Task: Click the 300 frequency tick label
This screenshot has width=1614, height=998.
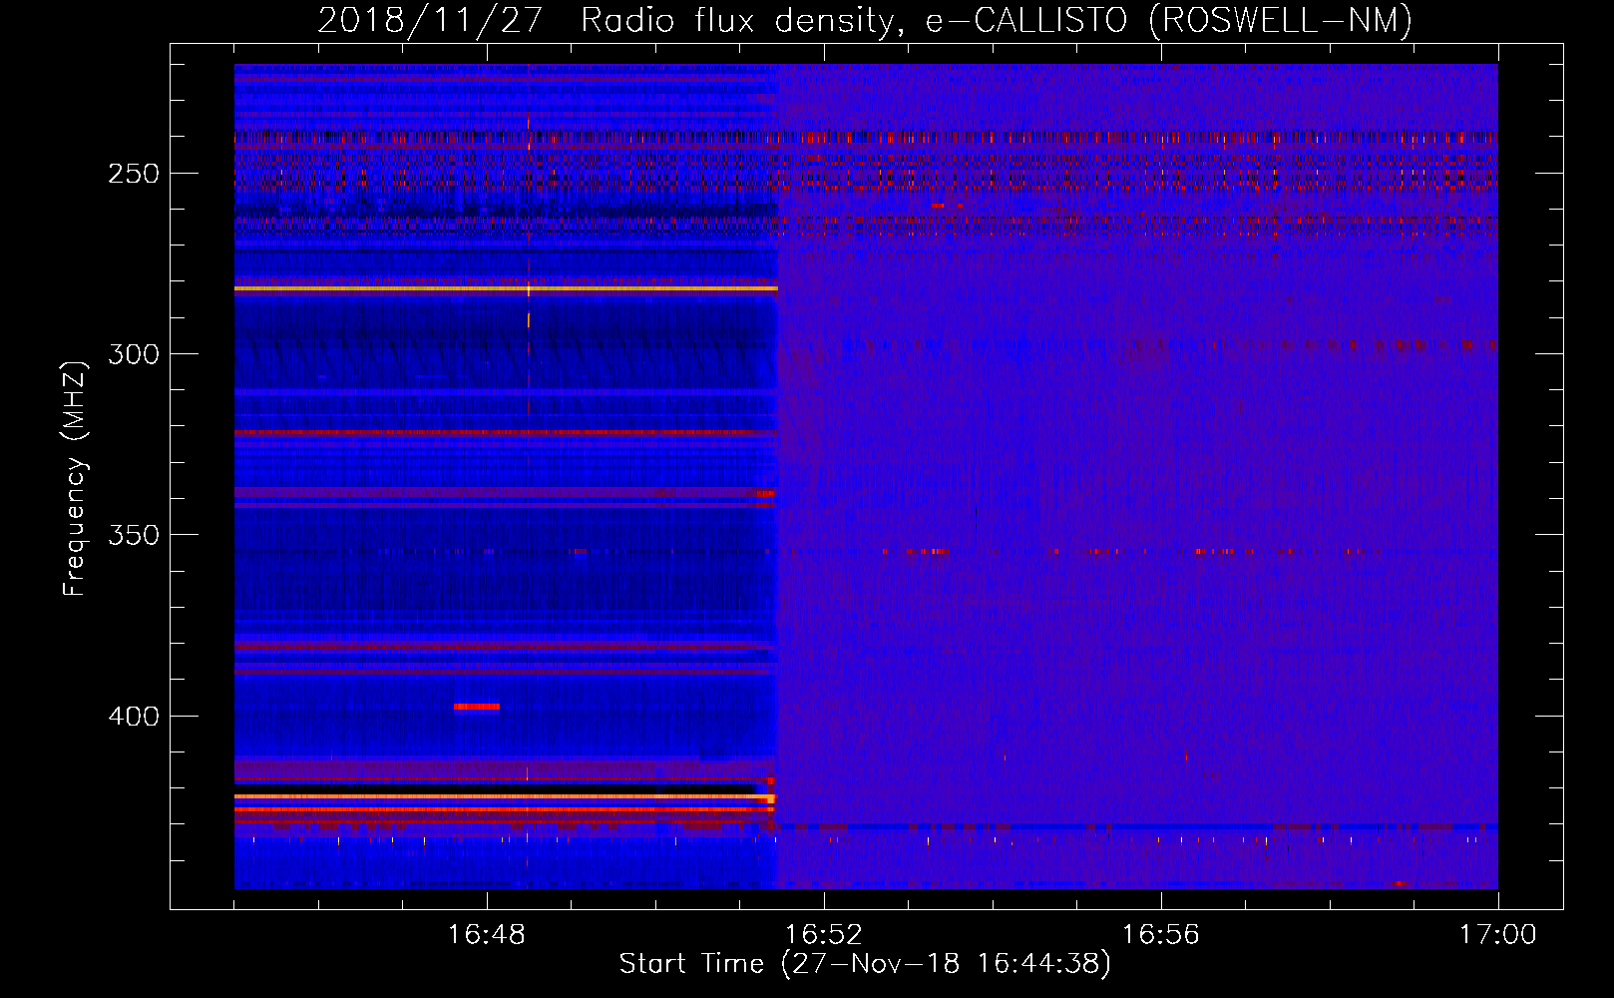Action: 134,354
